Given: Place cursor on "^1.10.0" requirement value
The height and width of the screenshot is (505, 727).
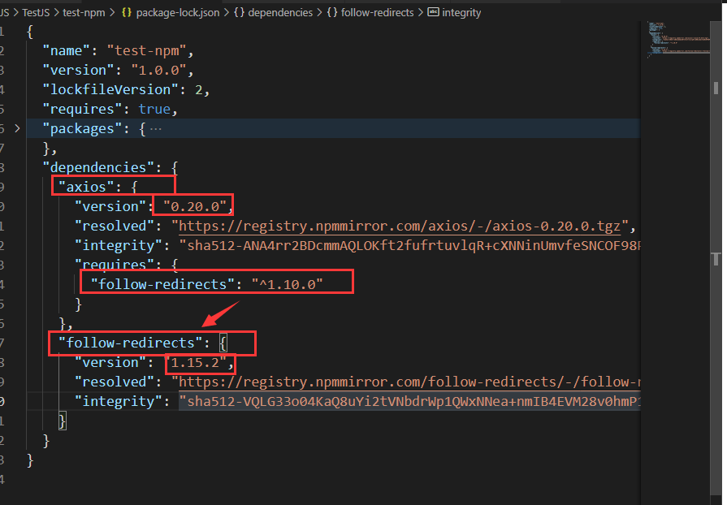Looking at the screenshot, I should pos(287,284).
